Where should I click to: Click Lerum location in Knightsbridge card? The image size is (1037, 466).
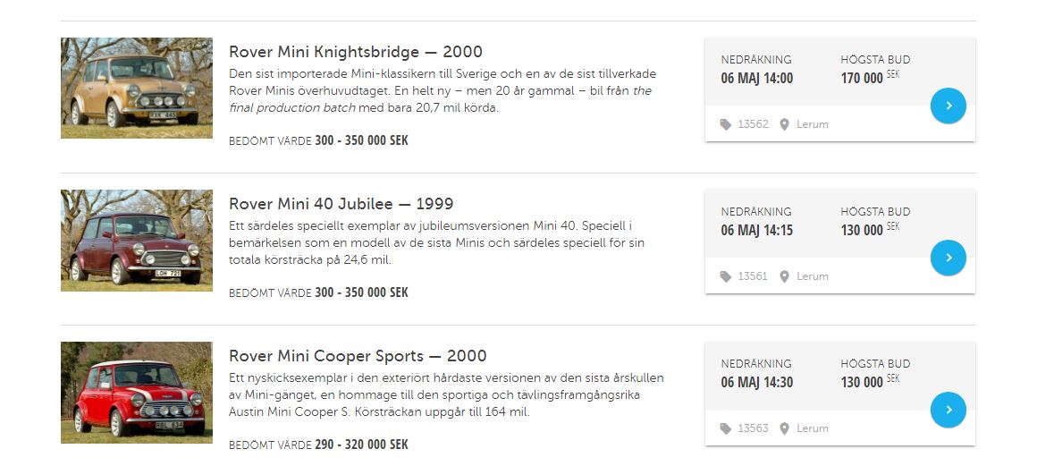pyautogui.click(x=812, y=124)
